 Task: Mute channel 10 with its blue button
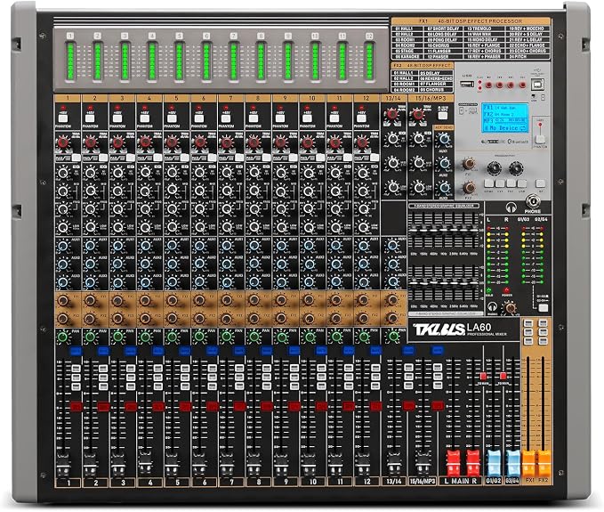pos(320,351)
